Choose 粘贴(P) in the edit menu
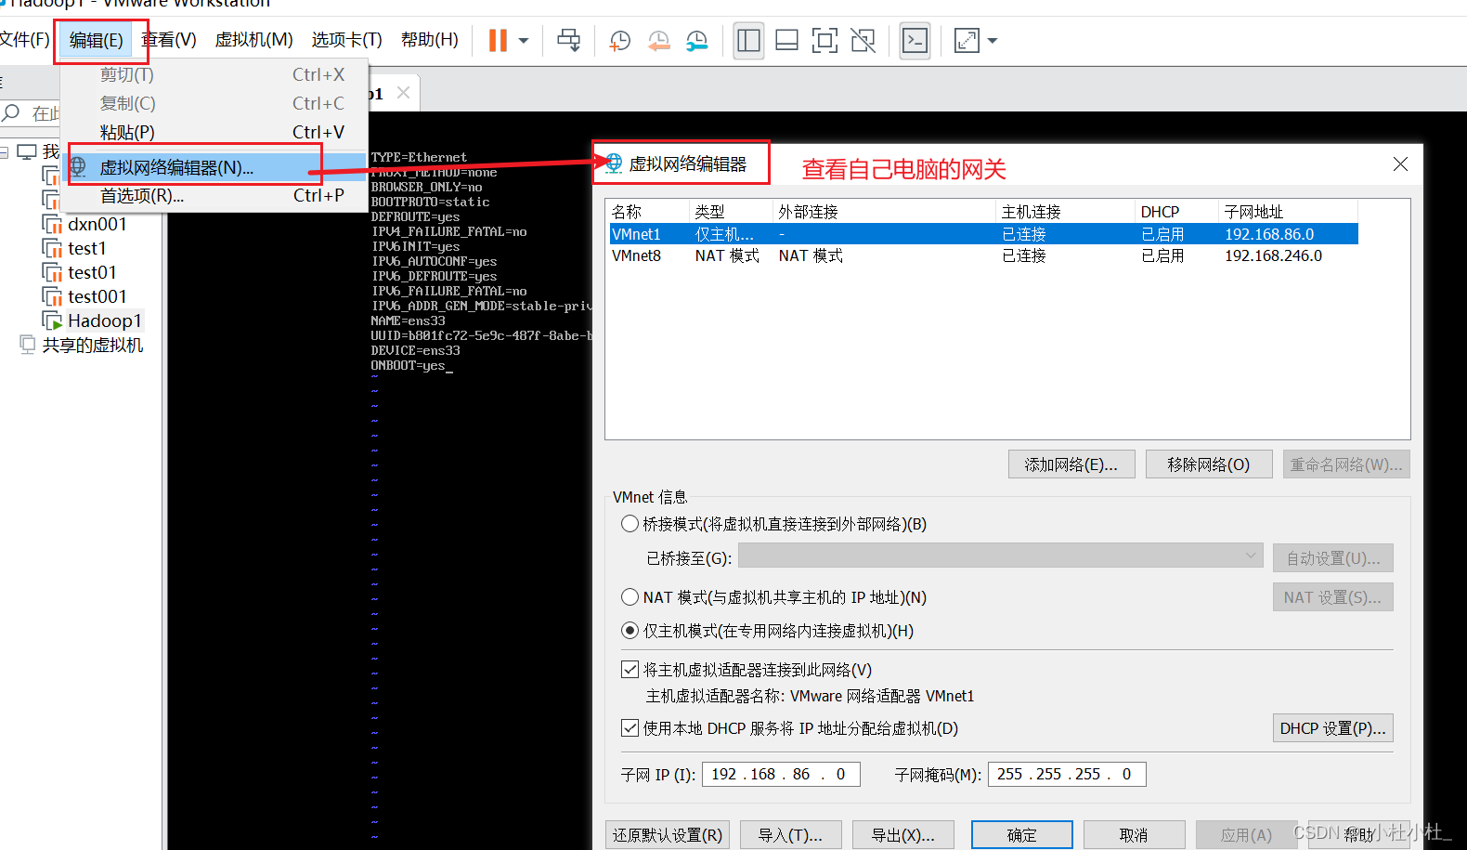 [x=214, y=132]
